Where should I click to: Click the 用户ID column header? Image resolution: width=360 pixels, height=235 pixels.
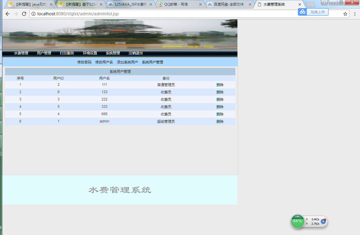[58, 78]
